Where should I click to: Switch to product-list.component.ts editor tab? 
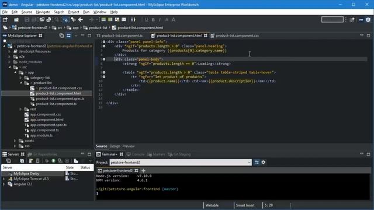[120, 36]
